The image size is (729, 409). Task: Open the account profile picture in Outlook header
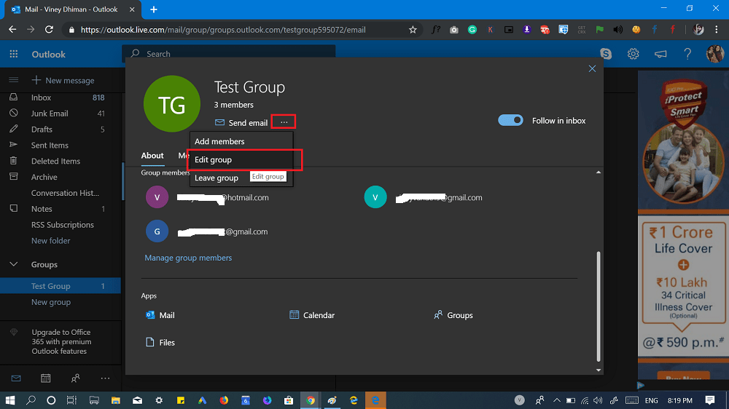pos(715,54)
